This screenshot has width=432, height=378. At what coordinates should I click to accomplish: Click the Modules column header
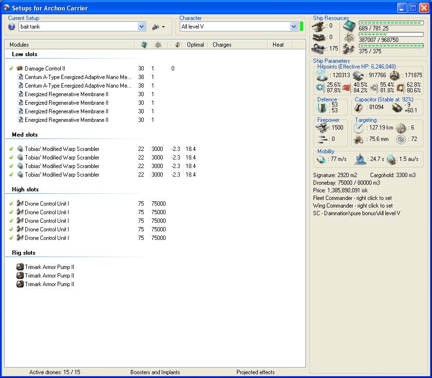click(19, 45)
